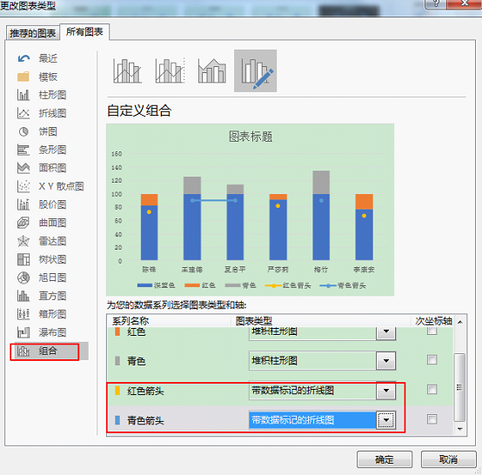
Task: Choose the Column chart (柱形图) category
Action: coord(42,95)
